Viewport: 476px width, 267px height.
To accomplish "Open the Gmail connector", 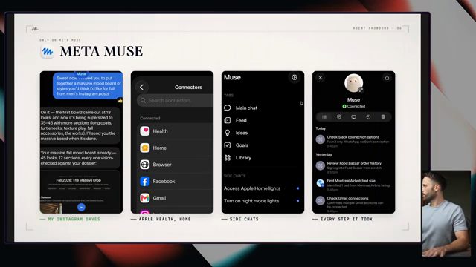I will pyautogui.click(x=176, y=198).
